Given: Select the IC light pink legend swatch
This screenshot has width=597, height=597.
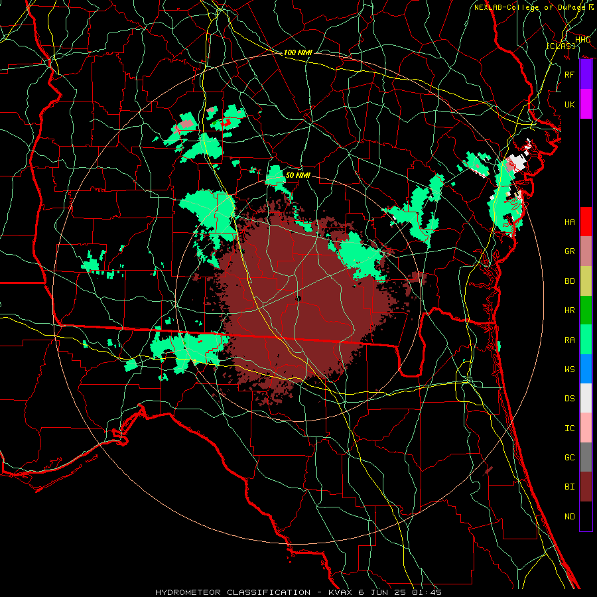Looking at the screenshot, I should [x=586, y=428].
